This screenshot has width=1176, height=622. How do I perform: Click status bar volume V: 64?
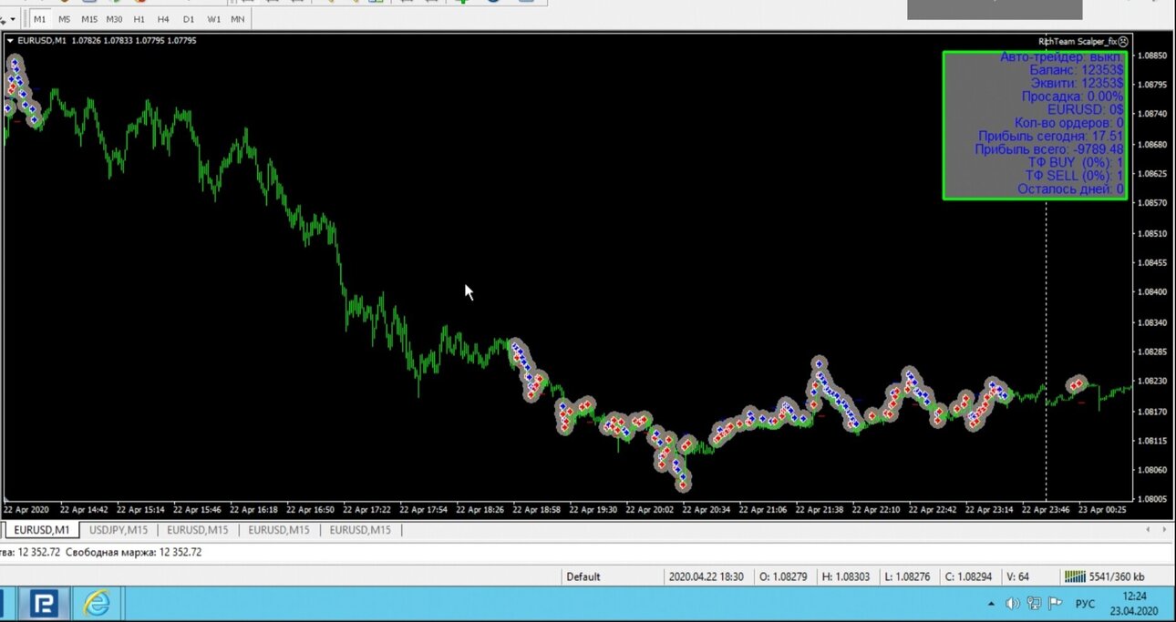pos(1018,576)
